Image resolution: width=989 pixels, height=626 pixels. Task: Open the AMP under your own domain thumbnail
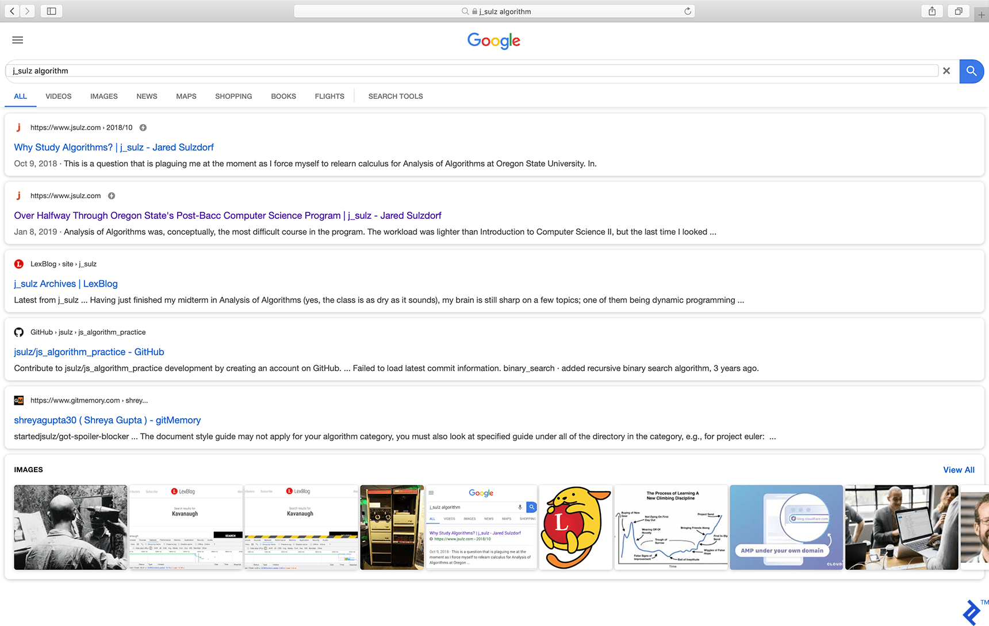coord(787,527)
